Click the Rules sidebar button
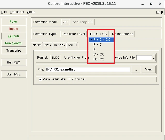 coord(14,22)
